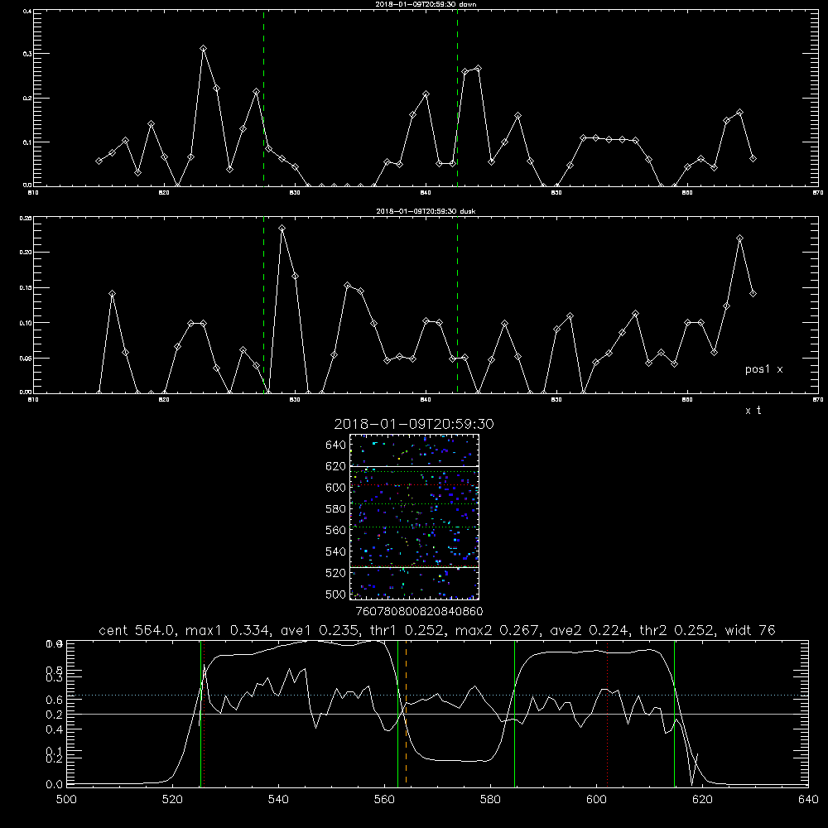
Task: Click the 830 x-axis label under dusk plot
Action: pos(295,400)
